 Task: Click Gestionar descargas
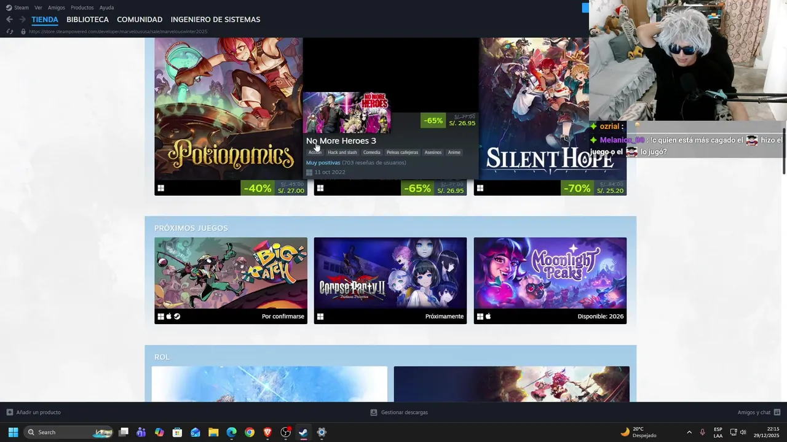(404, 413)
